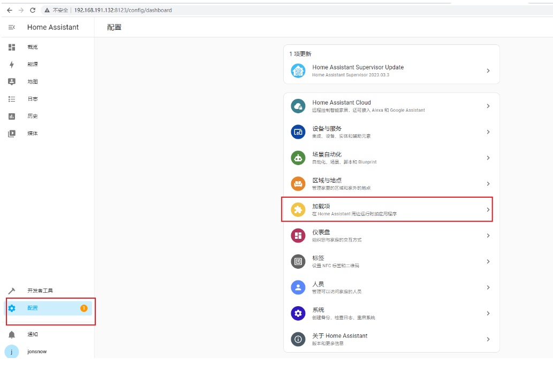Click the orange update badge on 配置
Screen dimensions: 553x366
[84, 308]
